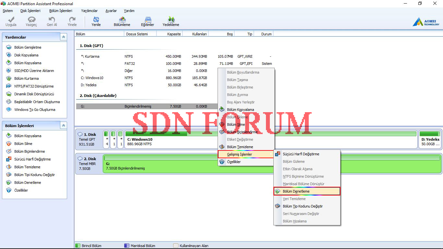Click the Geri Al undo icon
Screen dimensions: 443x249
coord(52,21)
